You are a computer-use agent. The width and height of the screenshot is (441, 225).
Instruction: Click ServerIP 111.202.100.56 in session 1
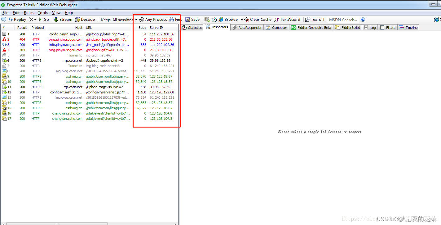[162, 34]
